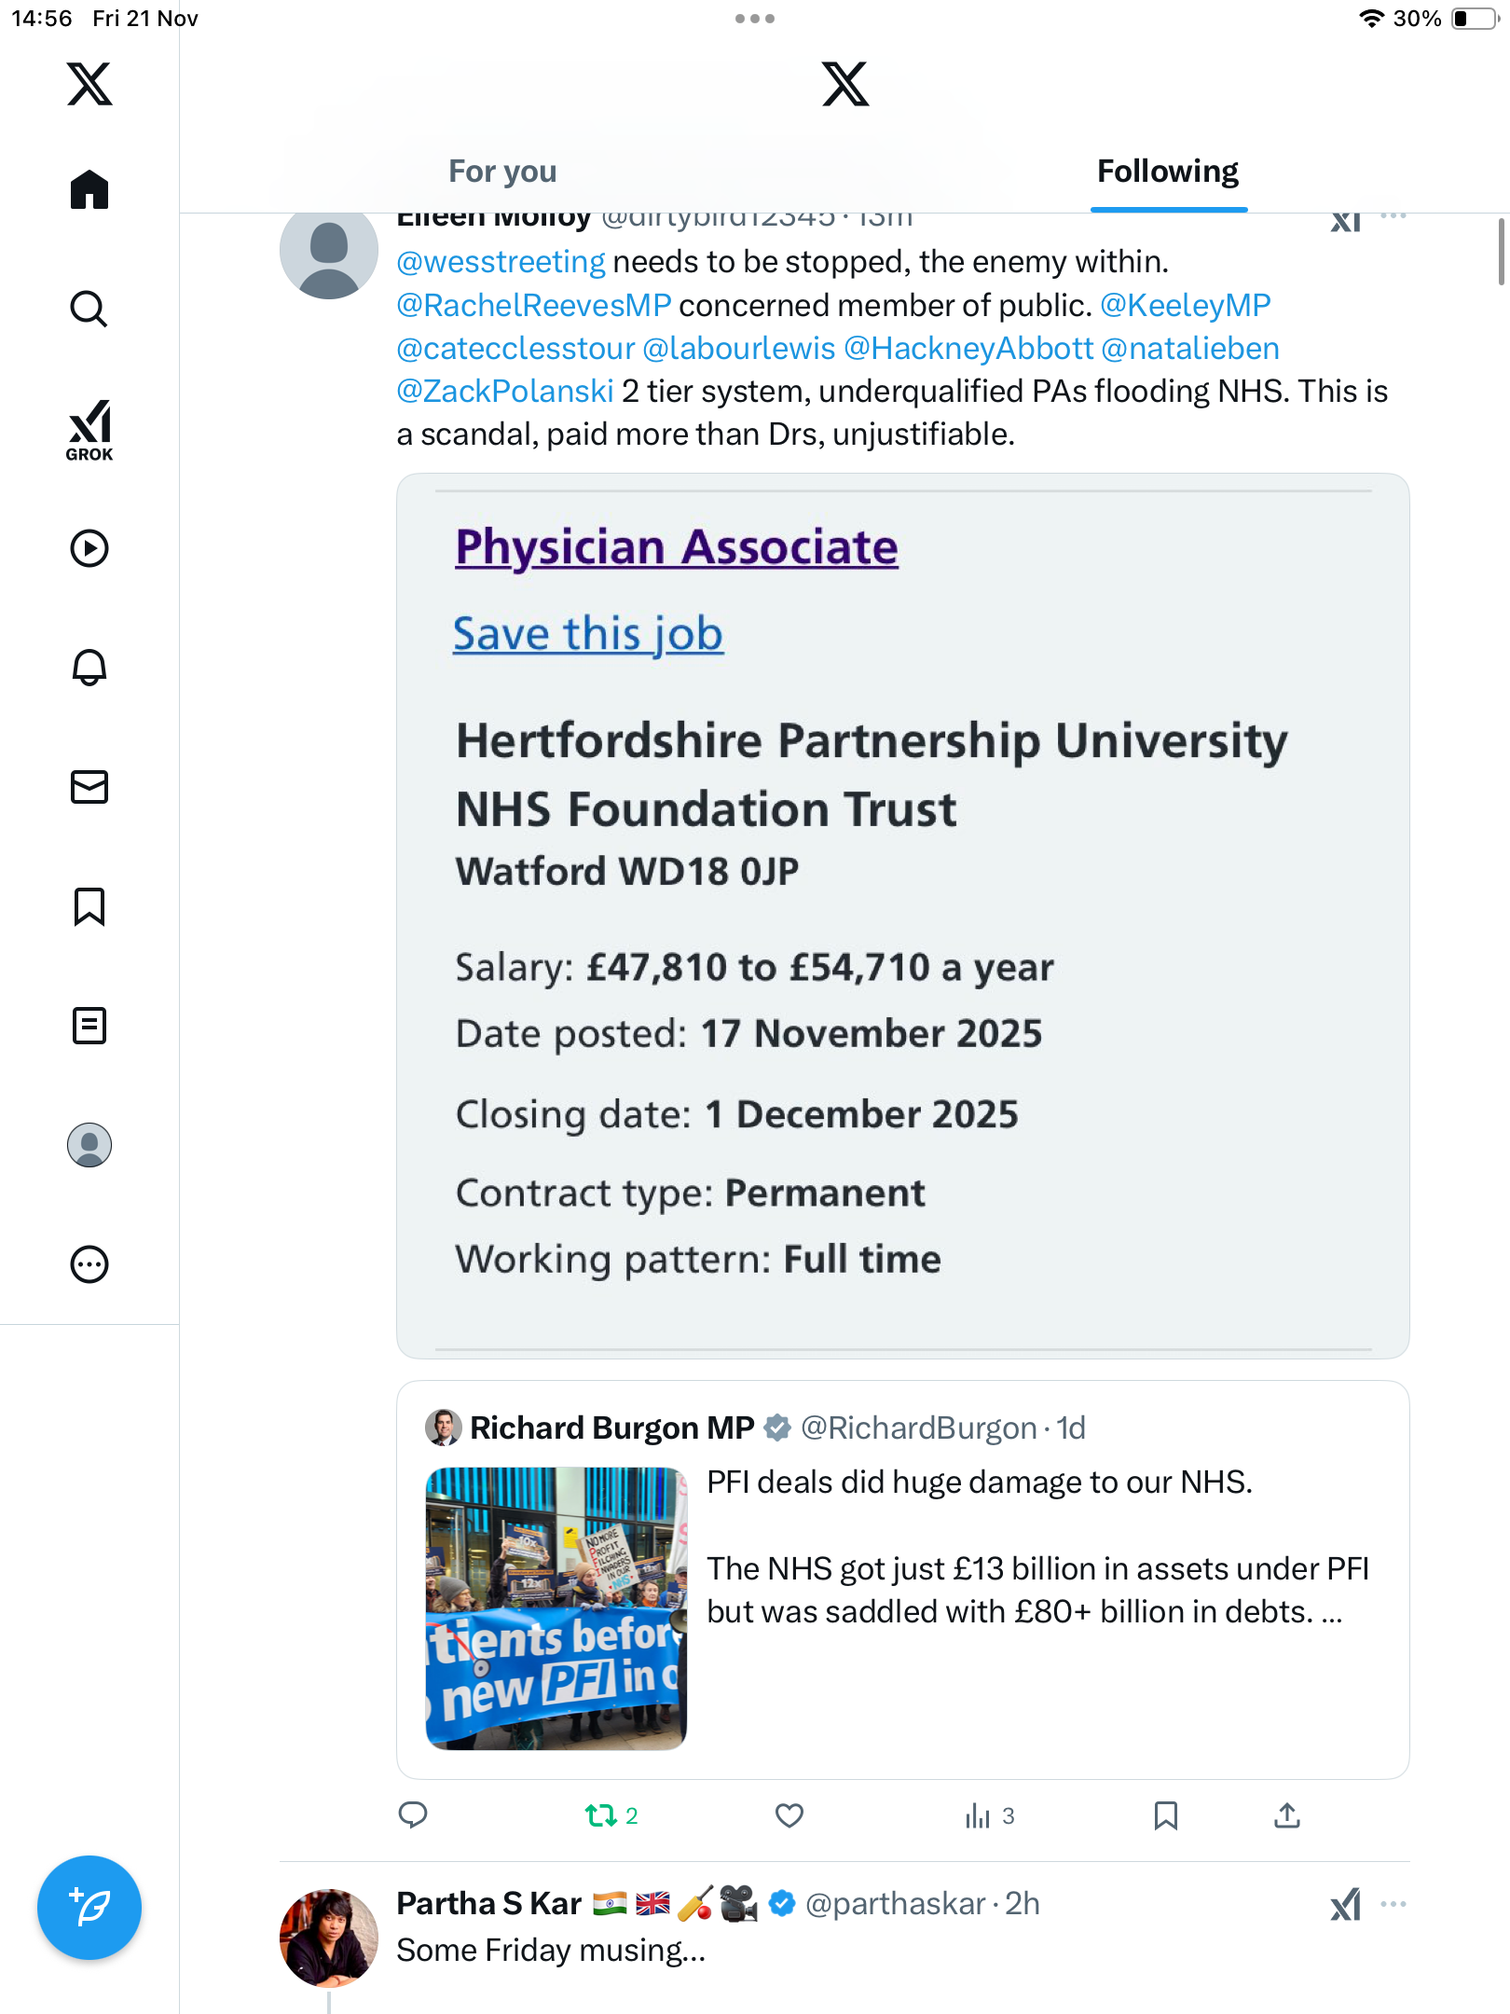Image resolution: width=1510 pixels, height=2014 pixels.
Task: Compose a new post
Action: pos(89,1908)
